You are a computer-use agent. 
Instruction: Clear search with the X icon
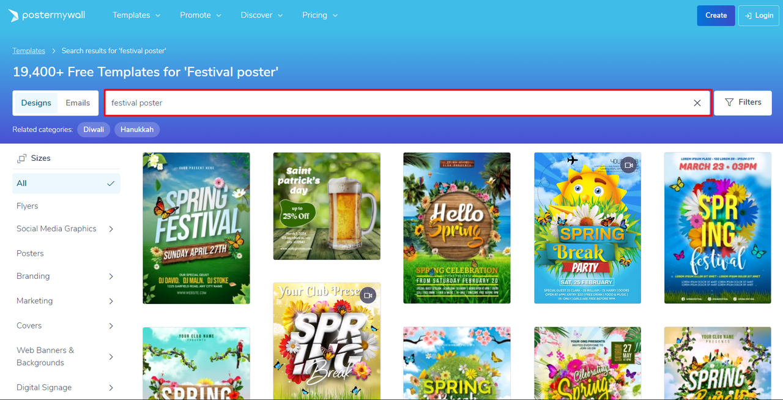pyautogui.click(x=697, y=103)
